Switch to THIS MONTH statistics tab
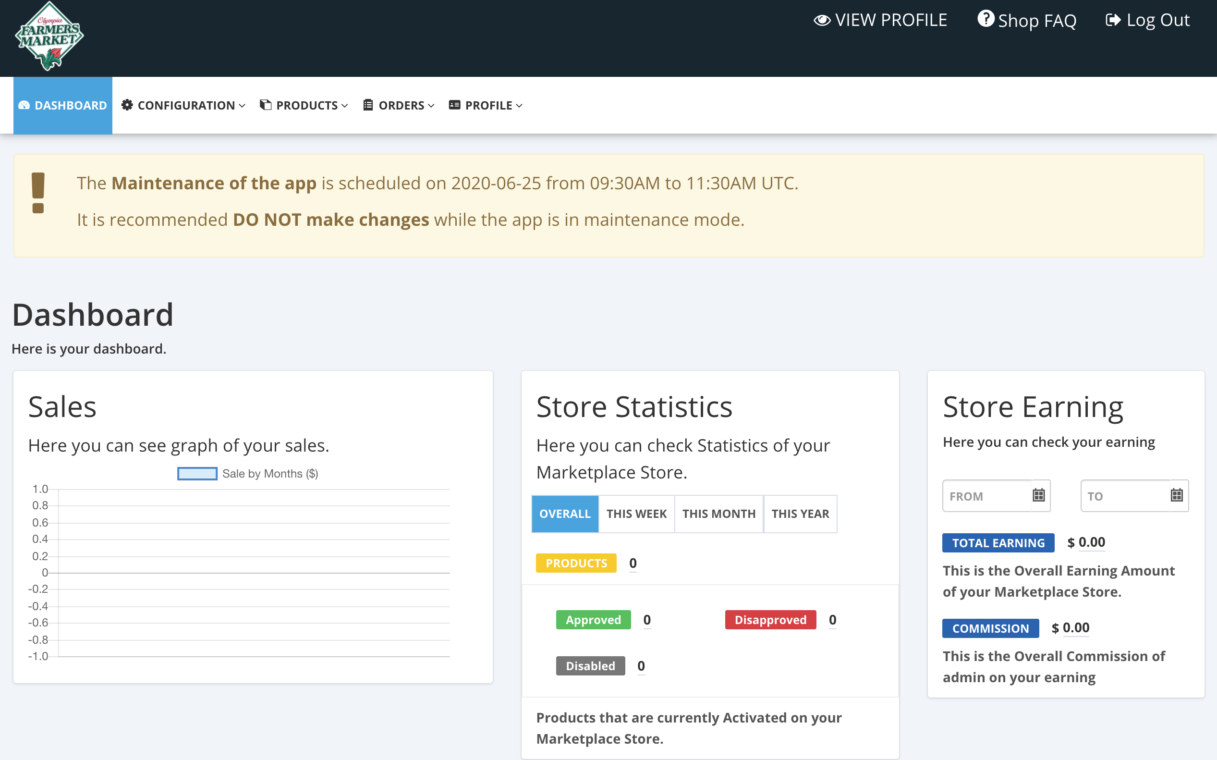Viewport: 1217px width, 760px height. (x=718, y=514)
